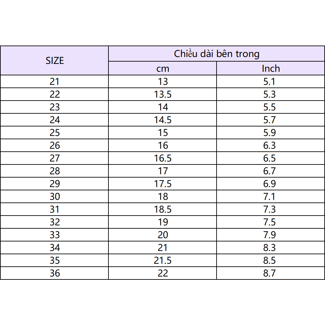The image size is (325, 325).
Task: Select the 21.5 cm cell
Action: click(162, 260)
